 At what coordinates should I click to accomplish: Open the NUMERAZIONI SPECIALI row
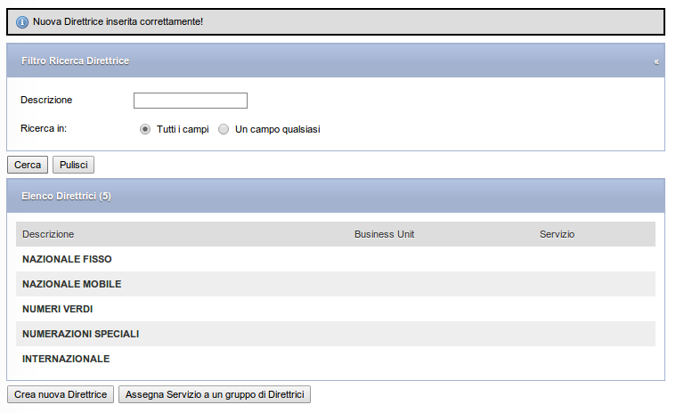336,334
